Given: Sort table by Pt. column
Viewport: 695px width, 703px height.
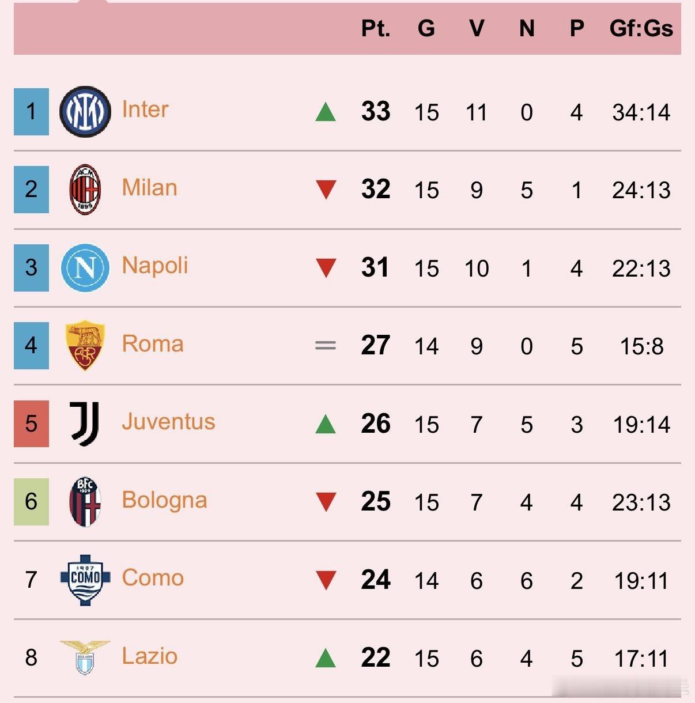Looking at the screenshot, I should coord(375,28).
